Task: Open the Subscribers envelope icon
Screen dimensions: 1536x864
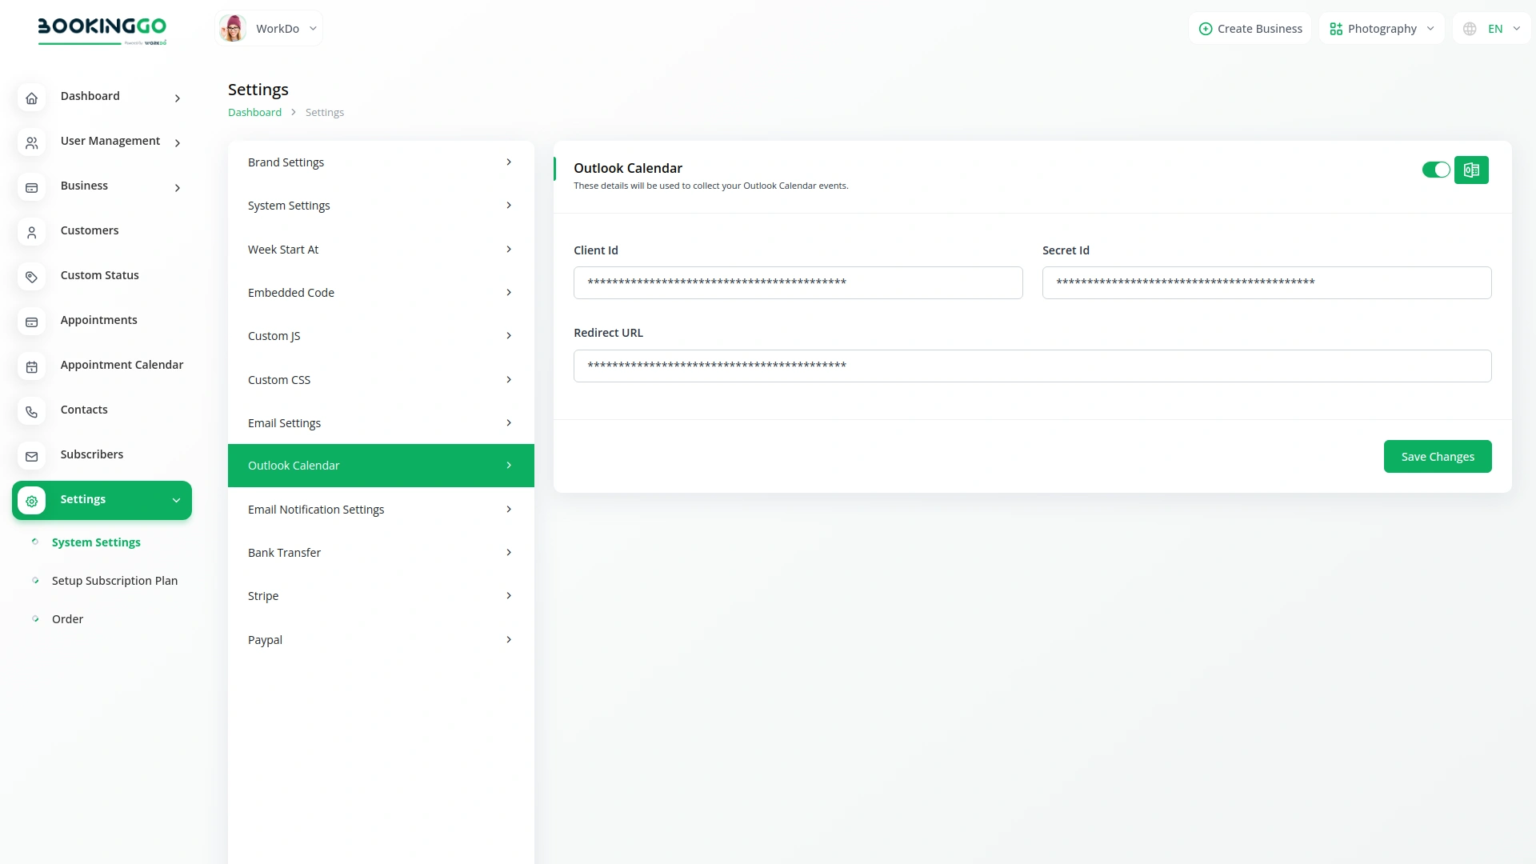Action: coord(31,456)
